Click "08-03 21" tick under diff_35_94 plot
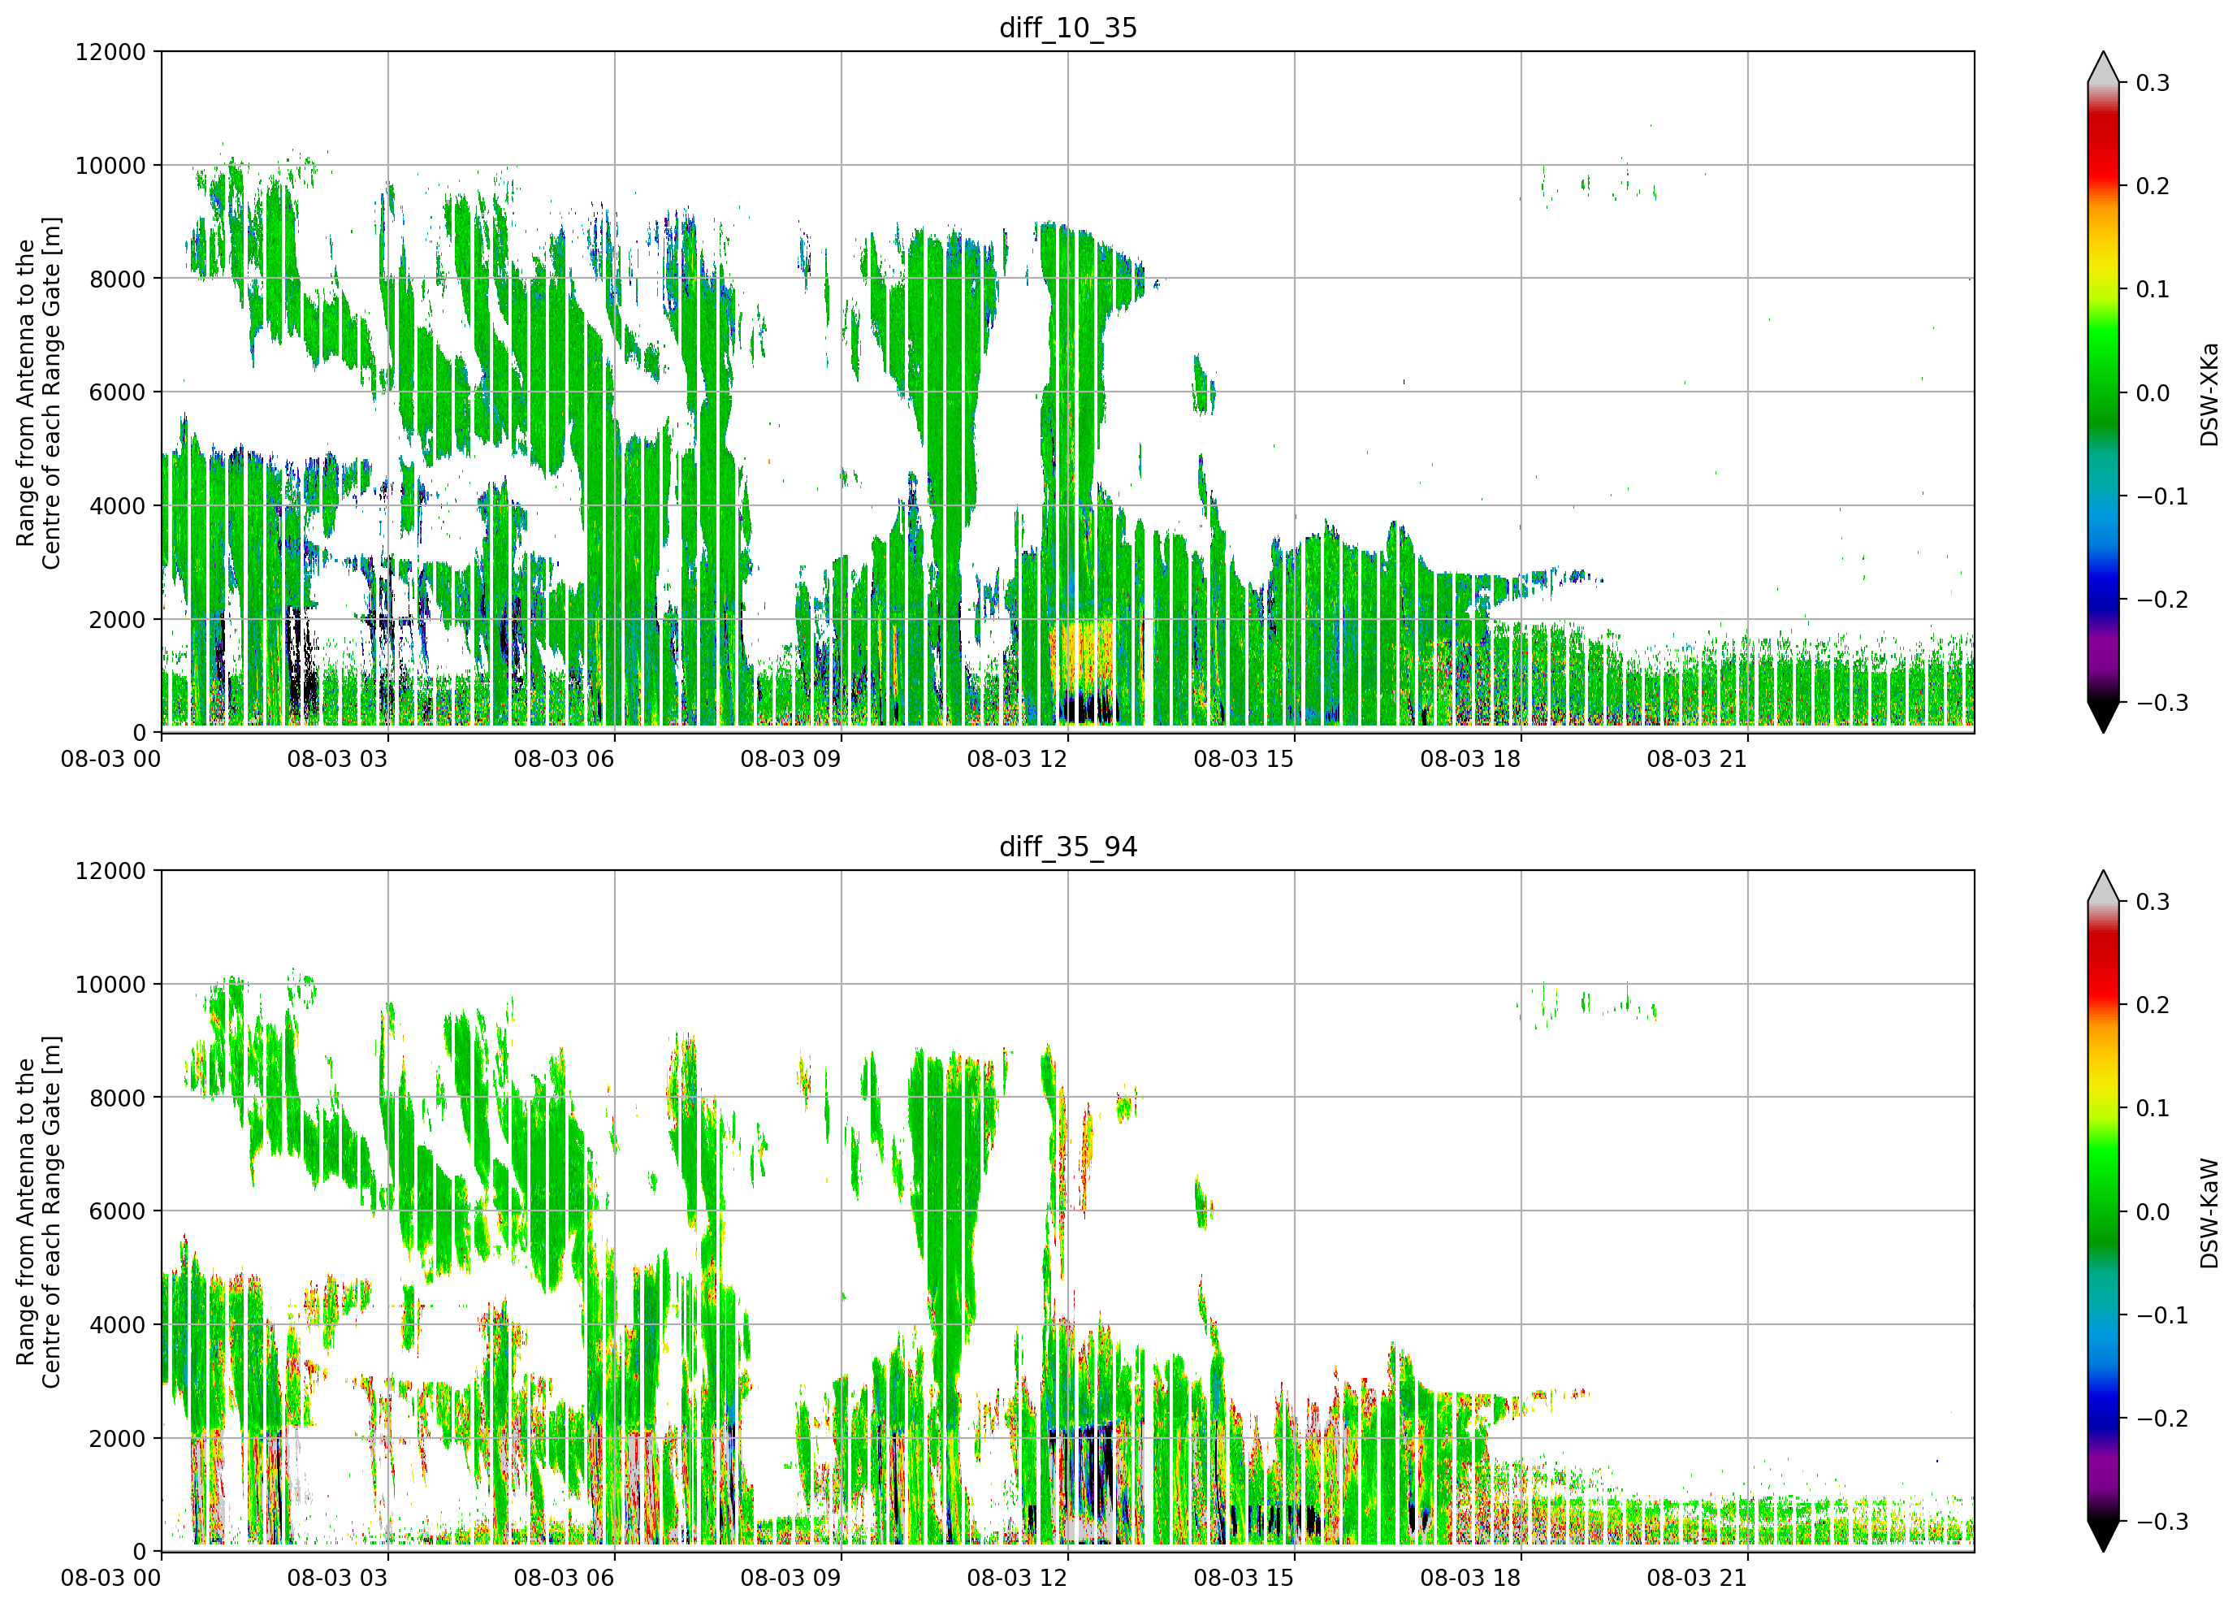The image size is (2237, 1607). click(x=1698, y=1578)
